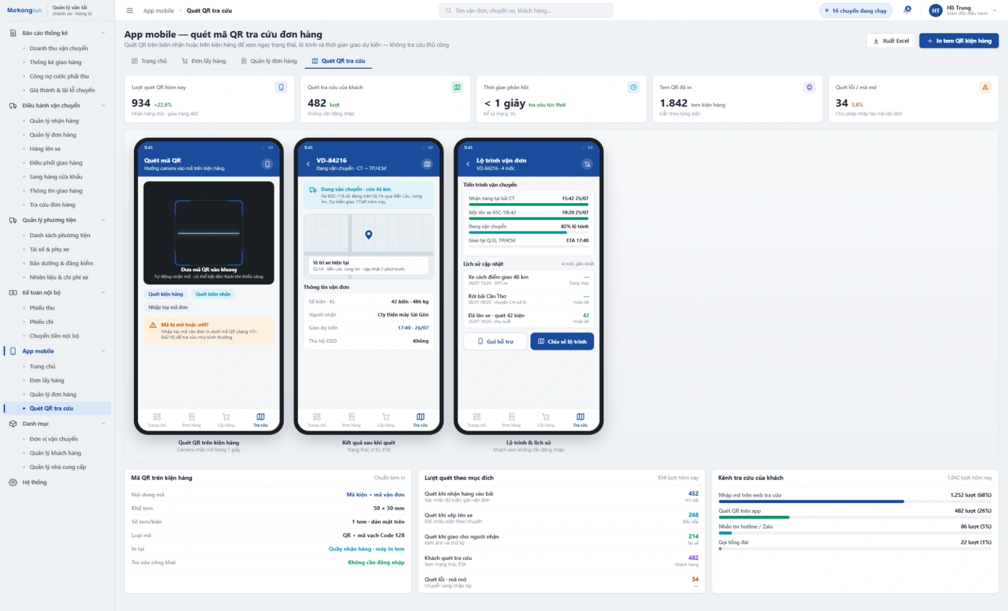The height and width of the screenshot is (611, 1008).
Task: Click the Điều hành vận chuyển truck icon
Action: (x=13, y=106)
